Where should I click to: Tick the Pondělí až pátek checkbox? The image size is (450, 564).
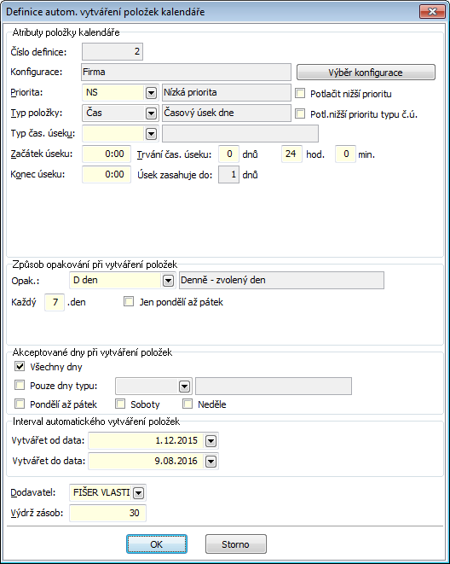coord(20,404)
